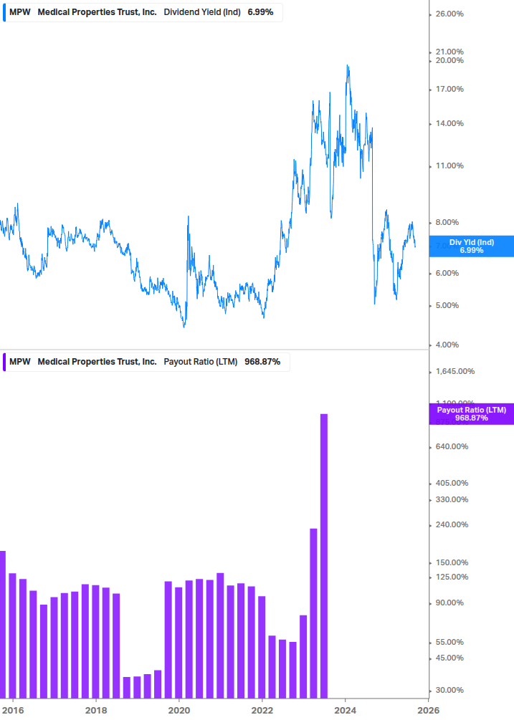Click the 5.00% yield axis label
Image resolution: width=514 pixels, height=720 pixels.
click(x=447, y=305)
